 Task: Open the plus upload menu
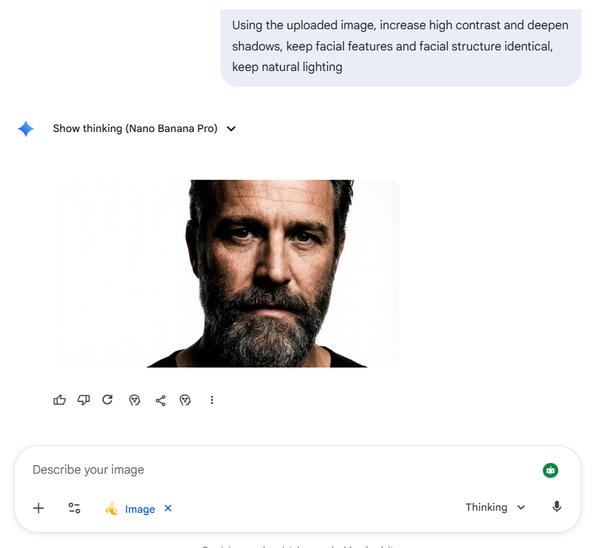38,508
